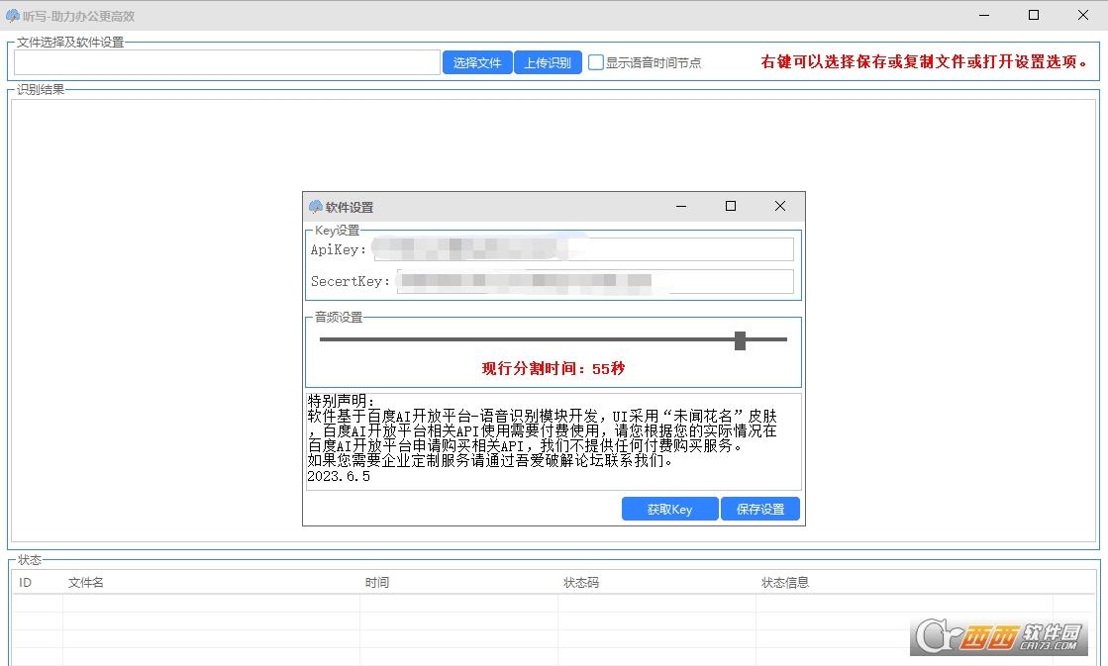Click the 识别结果 text area
Image resolution: width=1108 pixels, height=666 pixels.
(554, 321)
